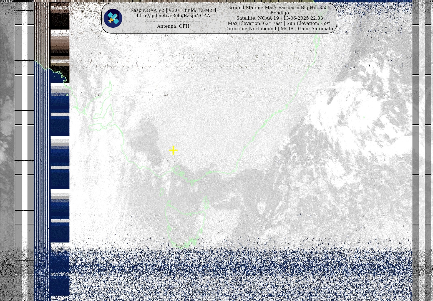Click the RaspiNOAA V2 build version text
The width and height of the screenshot is (433, 301).
(x=173, y=10)
